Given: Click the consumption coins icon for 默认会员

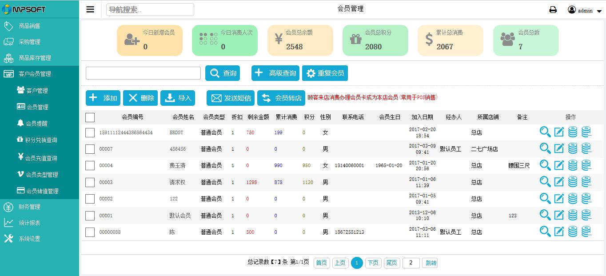Looking at the screenshot, I should pos(586,215).
